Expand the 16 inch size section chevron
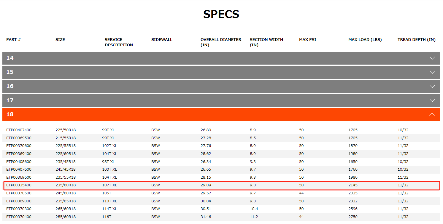This screenshot has width=443, height=224. point(432,87)
